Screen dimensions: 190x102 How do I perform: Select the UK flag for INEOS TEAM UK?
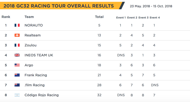[x=17, y=55]
